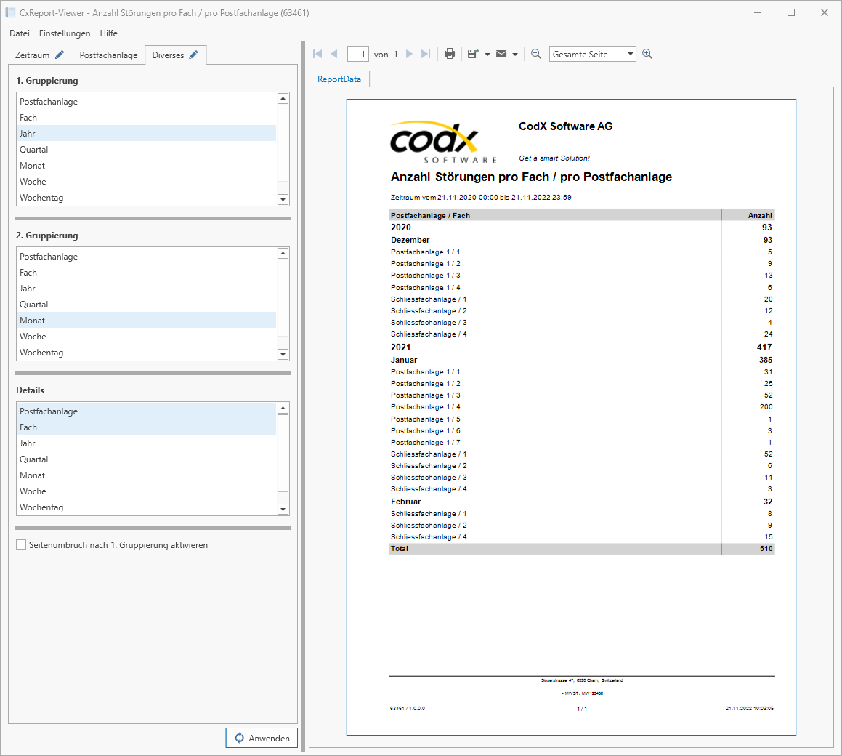Switch to the Postfachanlage tab

pyautogui.click(x=108, y=55)
